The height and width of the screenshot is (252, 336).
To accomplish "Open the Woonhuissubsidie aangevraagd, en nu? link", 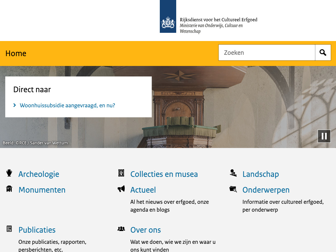I will (x=67, y=105).
